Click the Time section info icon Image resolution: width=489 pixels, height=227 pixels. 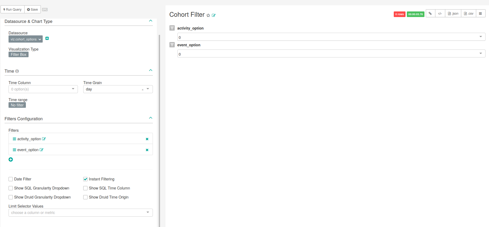pos(17,71)
